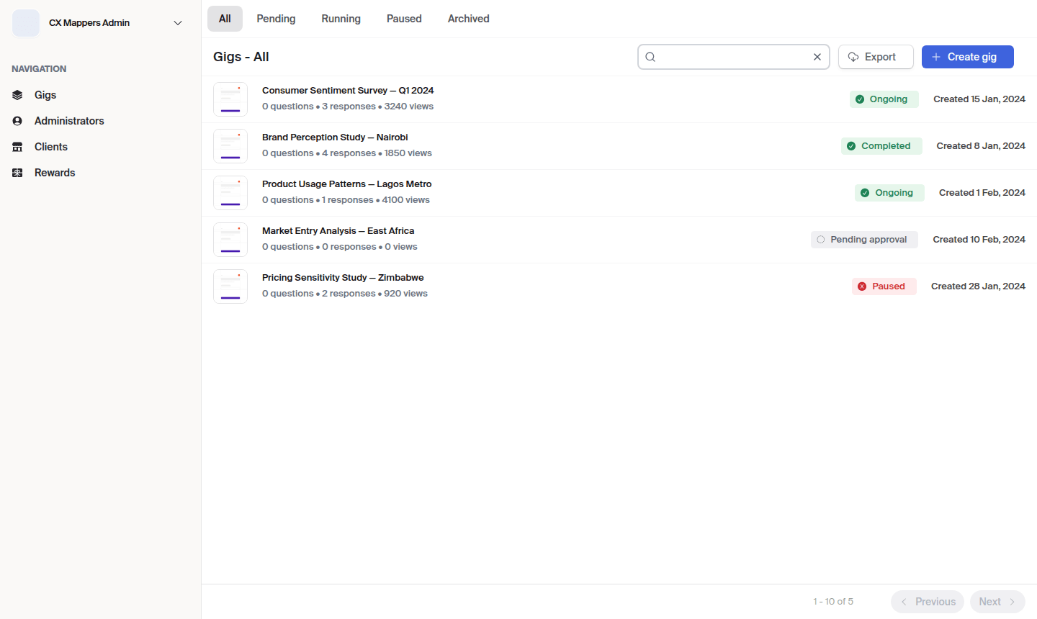
Task: Click '0 questions • 4 responses • 1850 views'
Action: tap(347, 153)
